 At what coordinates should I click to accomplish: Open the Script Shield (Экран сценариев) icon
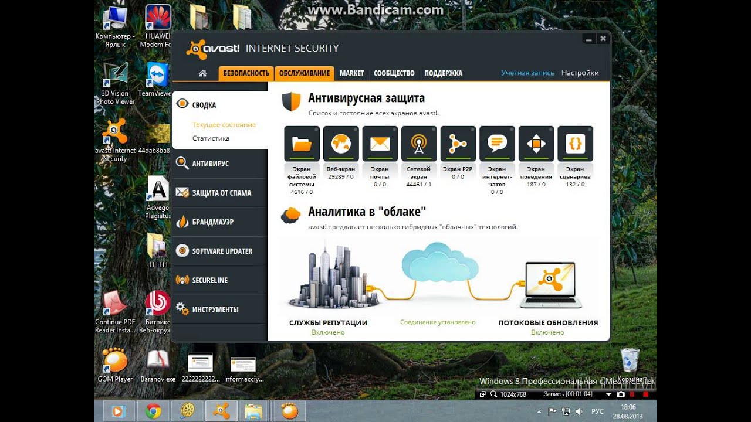point(575,143)
